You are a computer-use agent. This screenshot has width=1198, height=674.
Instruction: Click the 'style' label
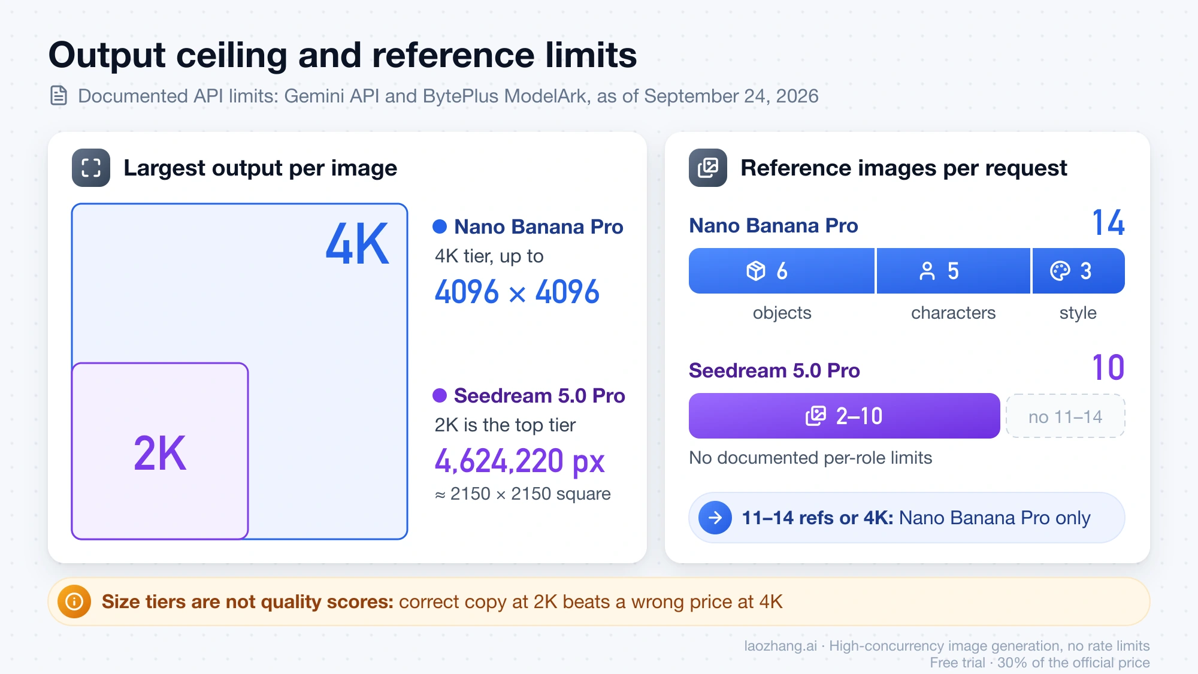click(1078, 313)
